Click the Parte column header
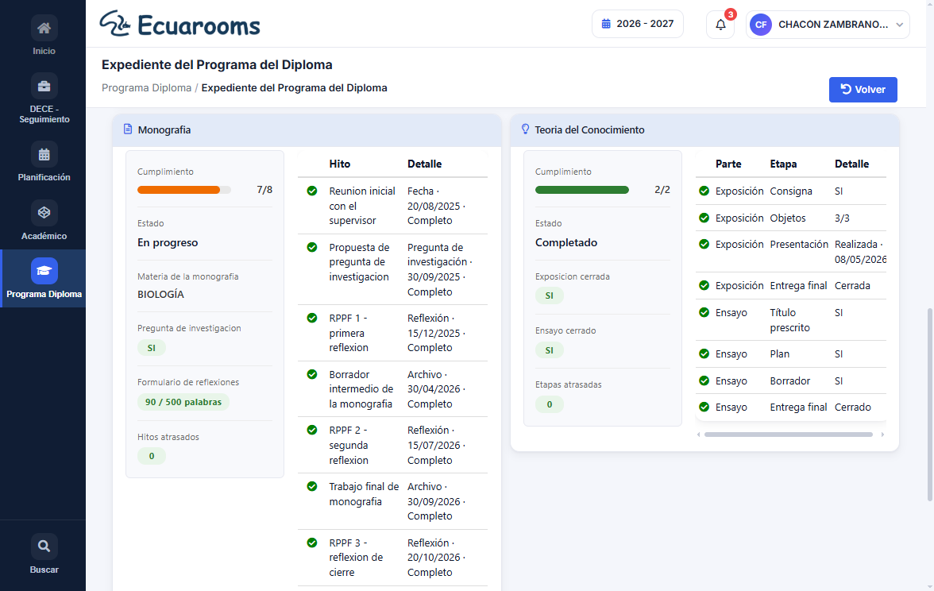This screenshot has height=591, width=934. click(x=728, y=164)
